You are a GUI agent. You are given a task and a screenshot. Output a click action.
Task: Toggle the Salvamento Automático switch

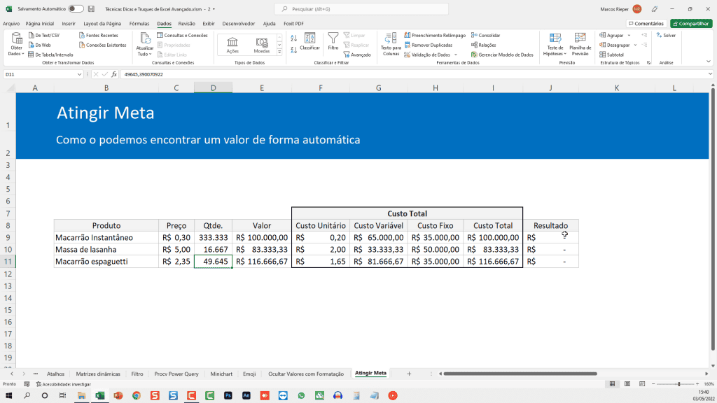(x=76, y=8)
